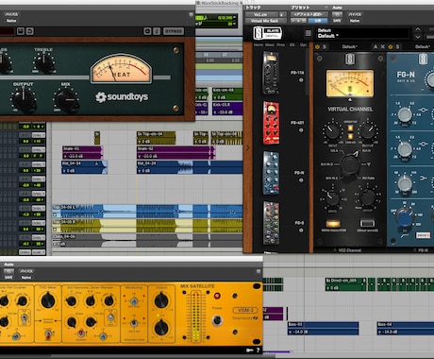Image resolution: width=434 pixels, height=359 pixels.
Task: Open the FG-N module Default preset dropdown
Action: [x=423, y=47]
